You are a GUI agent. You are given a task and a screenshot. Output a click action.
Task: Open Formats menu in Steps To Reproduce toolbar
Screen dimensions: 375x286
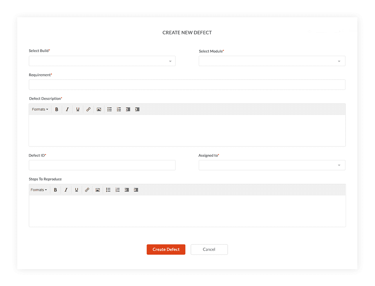click(x=39, y=190)
